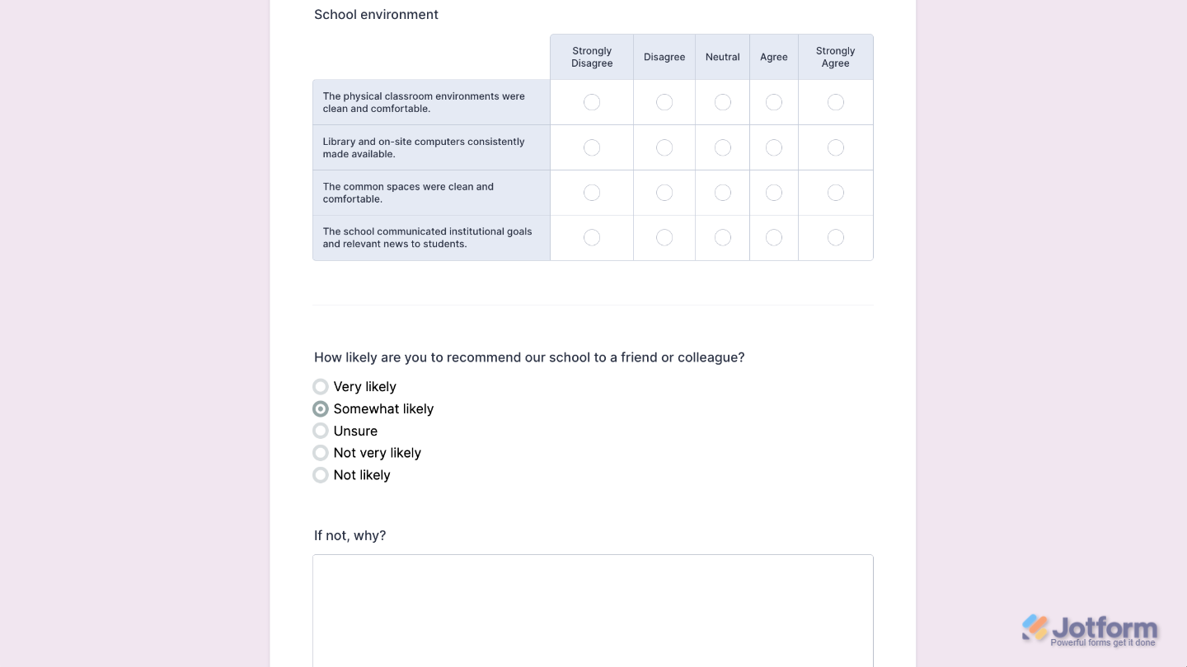1187x667 pixels.
Task: Select Disagree for library computers availability
Action: (x=664, y=147)
